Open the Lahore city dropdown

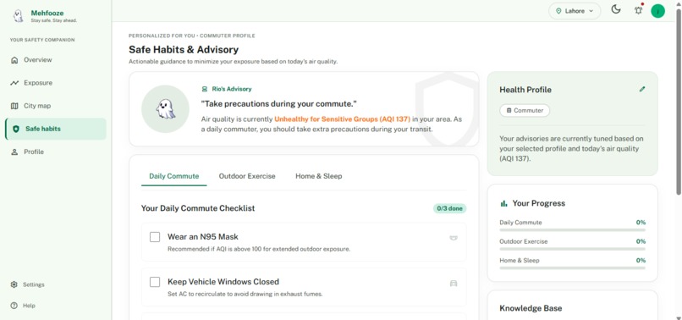[575, 11]
